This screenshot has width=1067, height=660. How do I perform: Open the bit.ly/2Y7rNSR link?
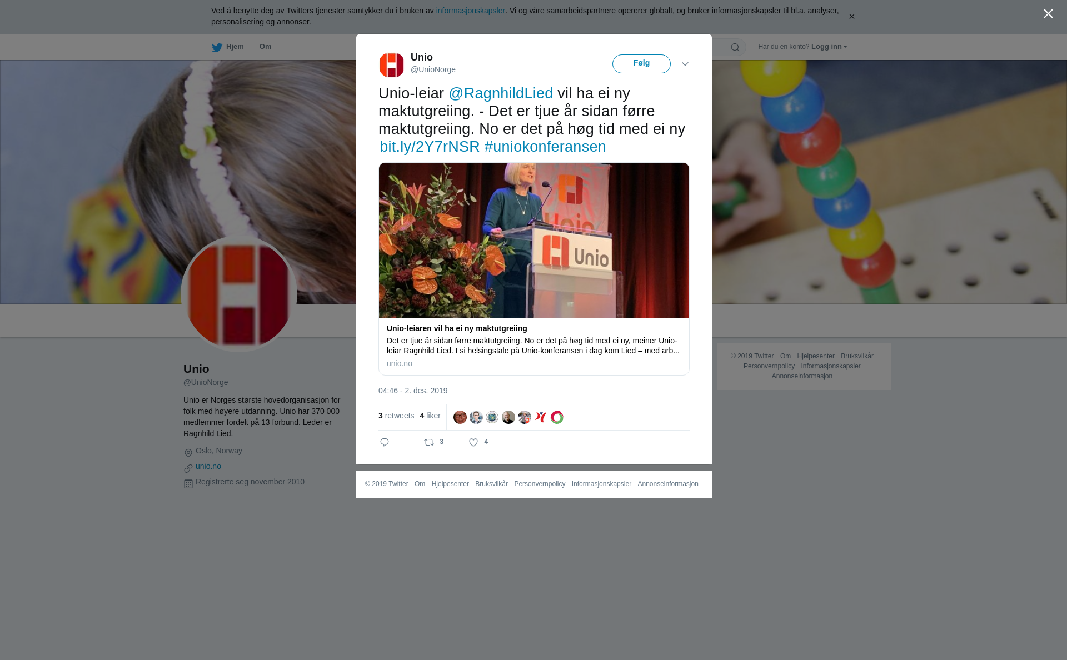[x=430, y=147]
